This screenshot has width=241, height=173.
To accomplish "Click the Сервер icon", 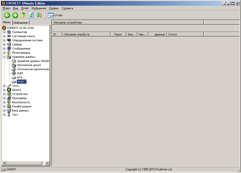I will [x=9, y=44].
